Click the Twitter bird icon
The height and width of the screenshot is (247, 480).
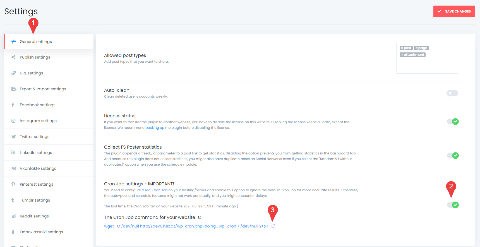[x=13, y=137]
